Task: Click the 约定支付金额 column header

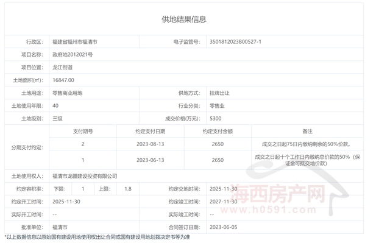Action: (x=218, y=132)
